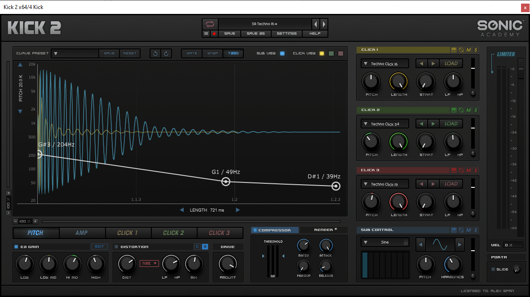Open the Settings button
530x297 pixels.
(x=287, y=34)
